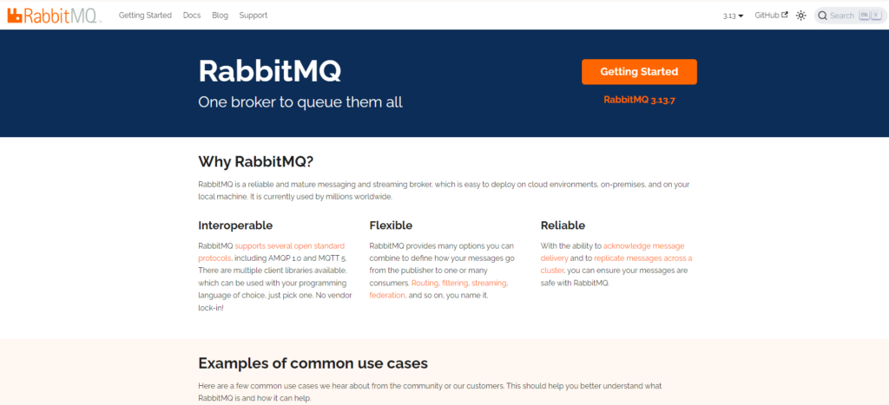The height and width of the screenshot is (405, 889).
Task: Open the Getting Started nav item
Action: tap(145, 16)
